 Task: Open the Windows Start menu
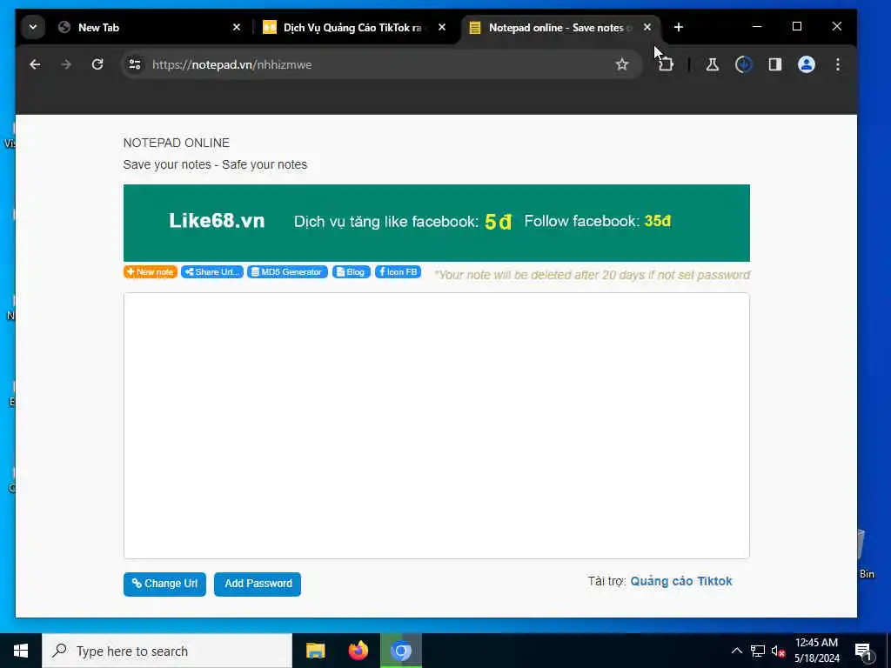coord(21,651)
